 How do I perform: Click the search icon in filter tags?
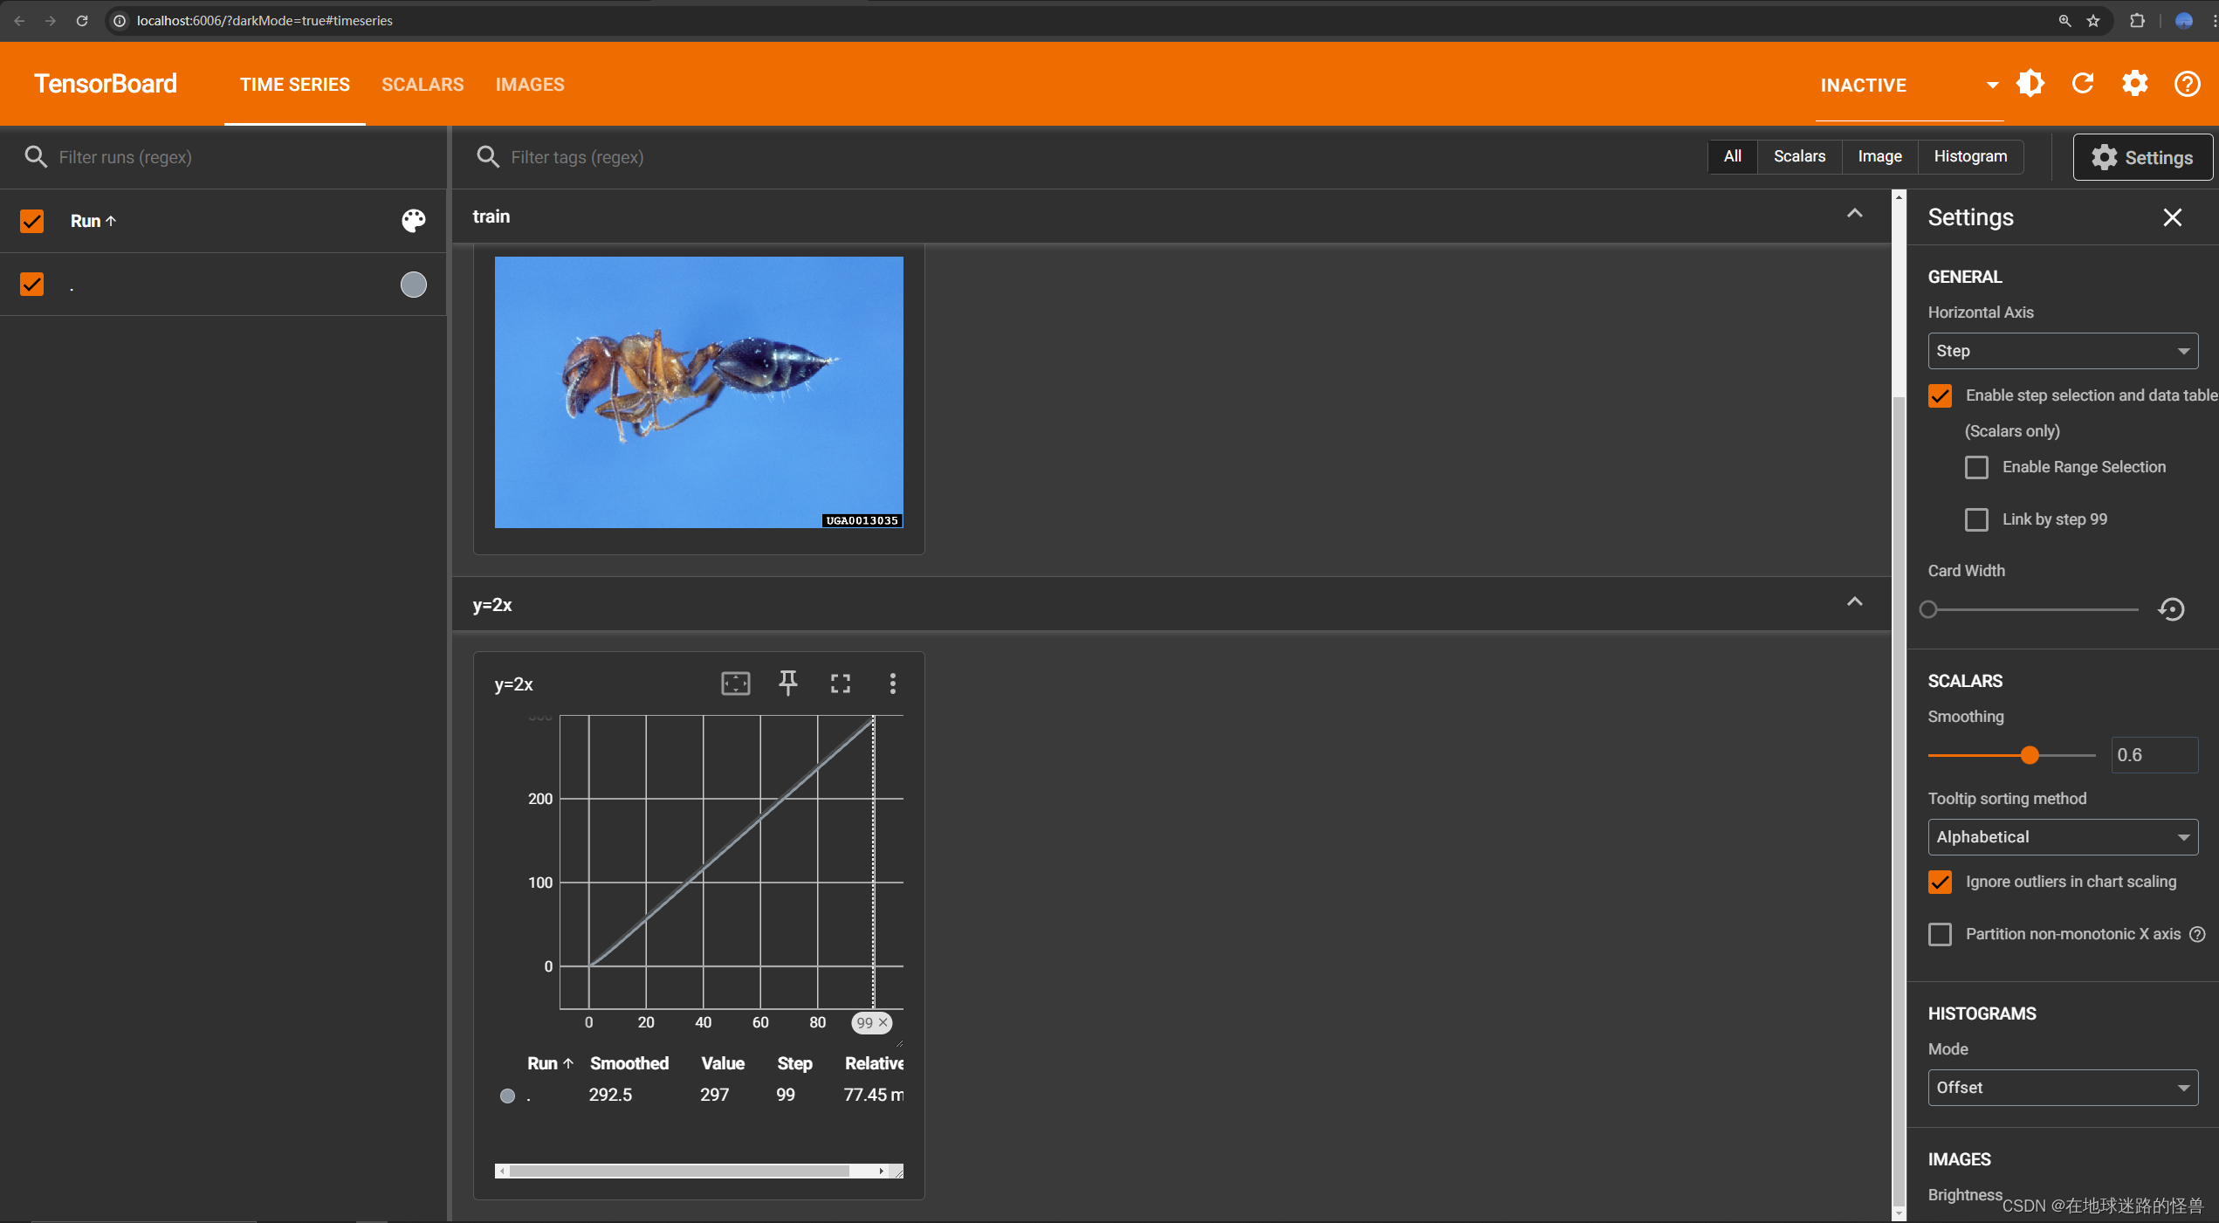point(488,157)
